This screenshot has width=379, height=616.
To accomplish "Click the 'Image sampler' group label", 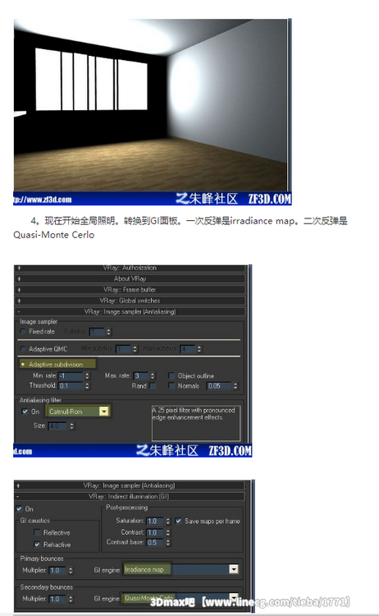I will (x=39, y=321).
